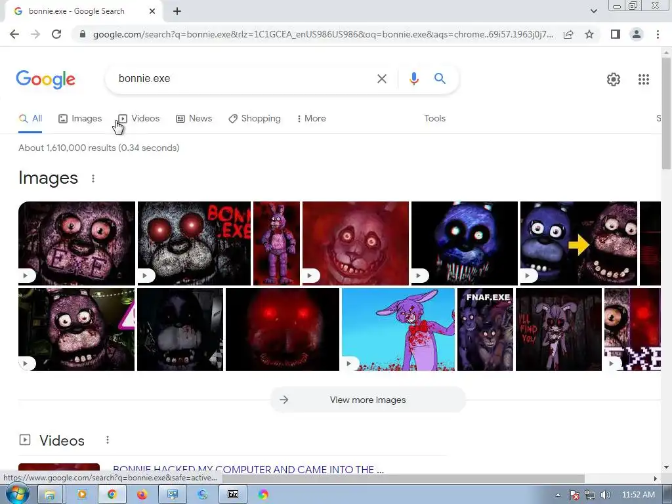This screenshot has height=504, width=672.
Task: Open the FNAF.EXE thumbnail
Action: click(485, 329)
